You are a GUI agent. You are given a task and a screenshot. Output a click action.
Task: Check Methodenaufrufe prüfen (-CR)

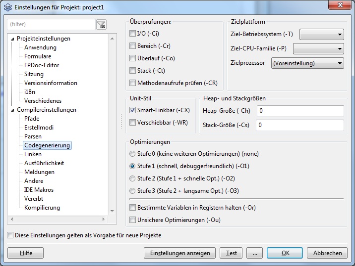point(132,83)
